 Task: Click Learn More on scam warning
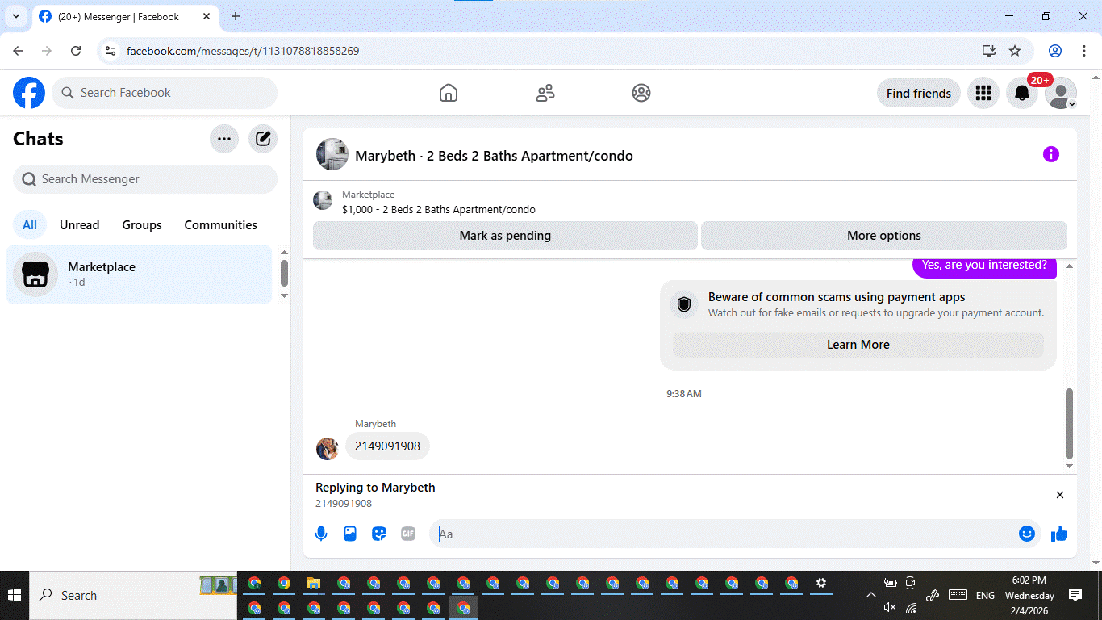[x=858, y=345]
